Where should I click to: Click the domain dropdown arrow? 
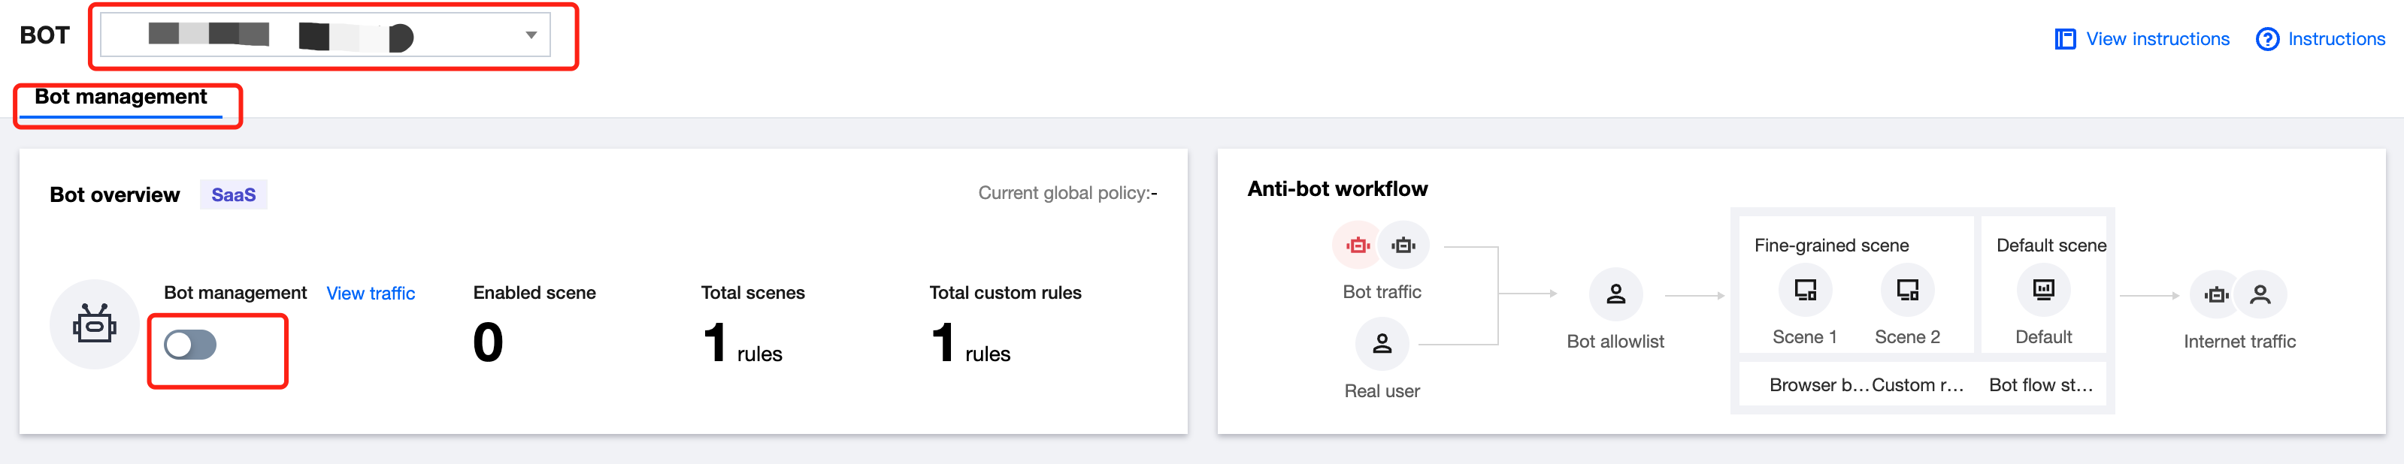tap(531, 35)
